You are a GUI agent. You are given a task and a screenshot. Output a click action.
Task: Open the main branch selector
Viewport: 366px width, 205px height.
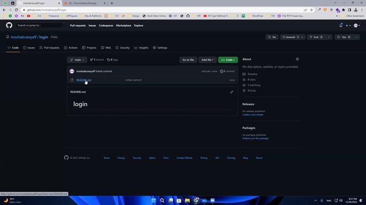[77, 60]
